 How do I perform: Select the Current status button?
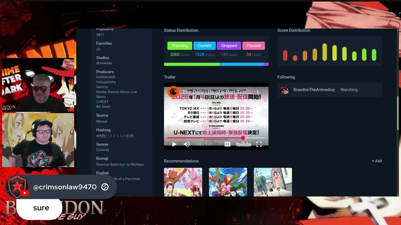(205, 46)
